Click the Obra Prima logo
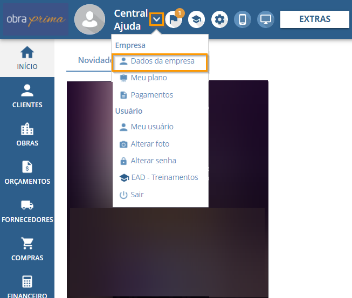 [36, 19]
